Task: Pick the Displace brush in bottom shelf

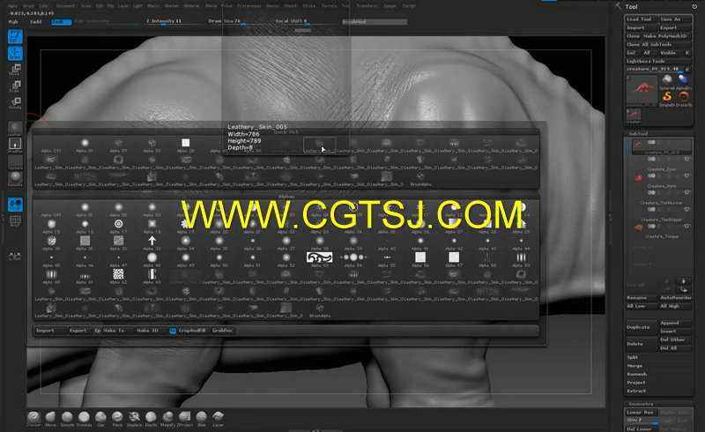Action: coord(134,419)
